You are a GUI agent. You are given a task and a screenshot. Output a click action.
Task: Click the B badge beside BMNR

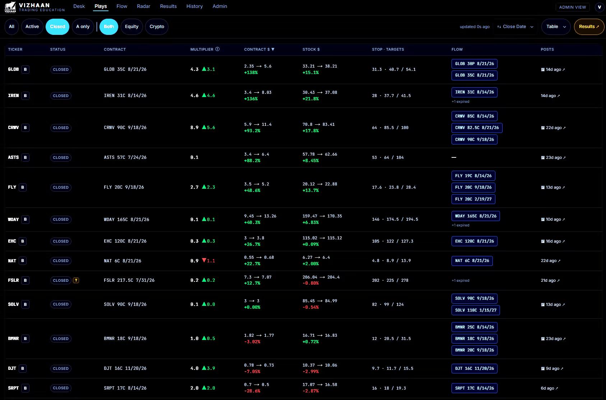pyautogui.click(x=25, y=339)
